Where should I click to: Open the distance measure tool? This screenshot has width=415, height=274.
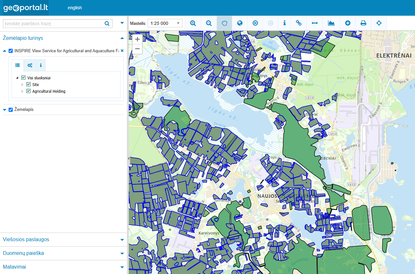315,23
